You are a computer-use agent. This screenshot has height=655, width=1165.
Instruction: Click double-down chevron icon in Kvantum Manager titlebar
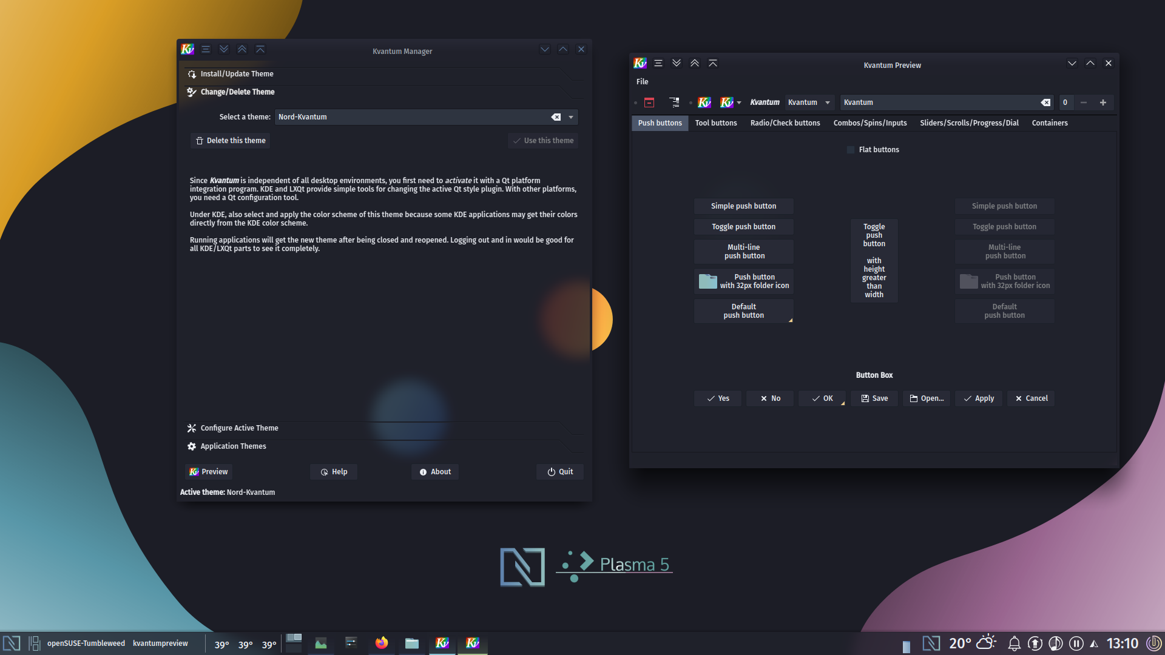pyautogui.click(x=224, y=50)
